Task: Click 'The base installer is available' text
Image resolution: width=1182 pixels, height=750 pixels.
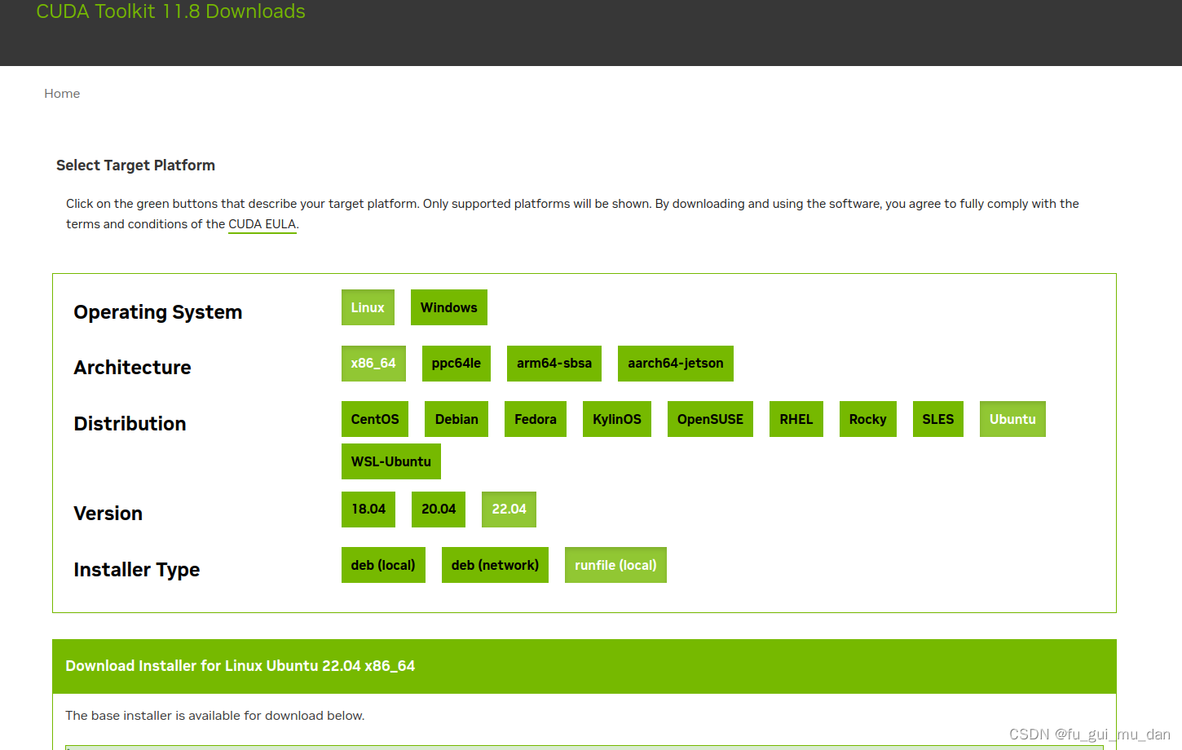Action: coord(215,716)
